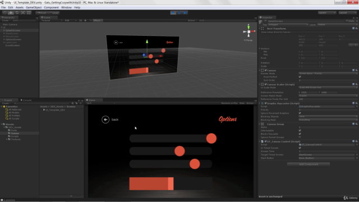The height and width of the screenshot is (202, 359).
Task: Click the Favorites star in Project panel
Action: 4,107
